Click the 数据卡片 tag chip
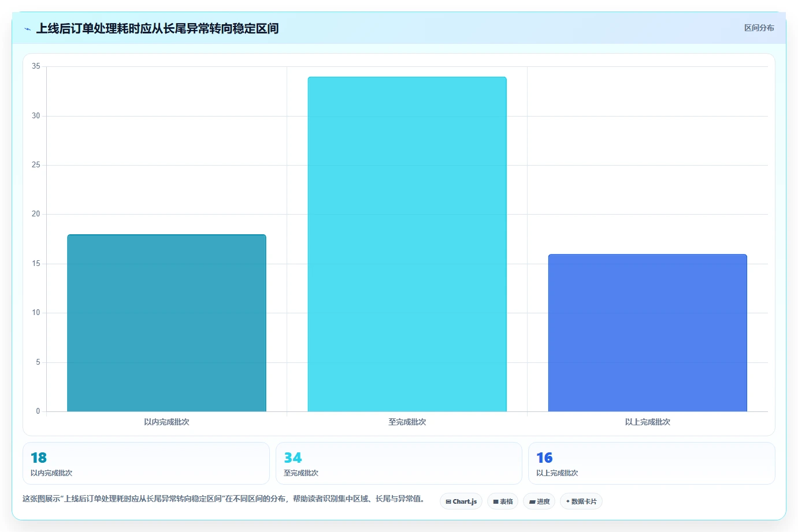 tap(581, 501)
